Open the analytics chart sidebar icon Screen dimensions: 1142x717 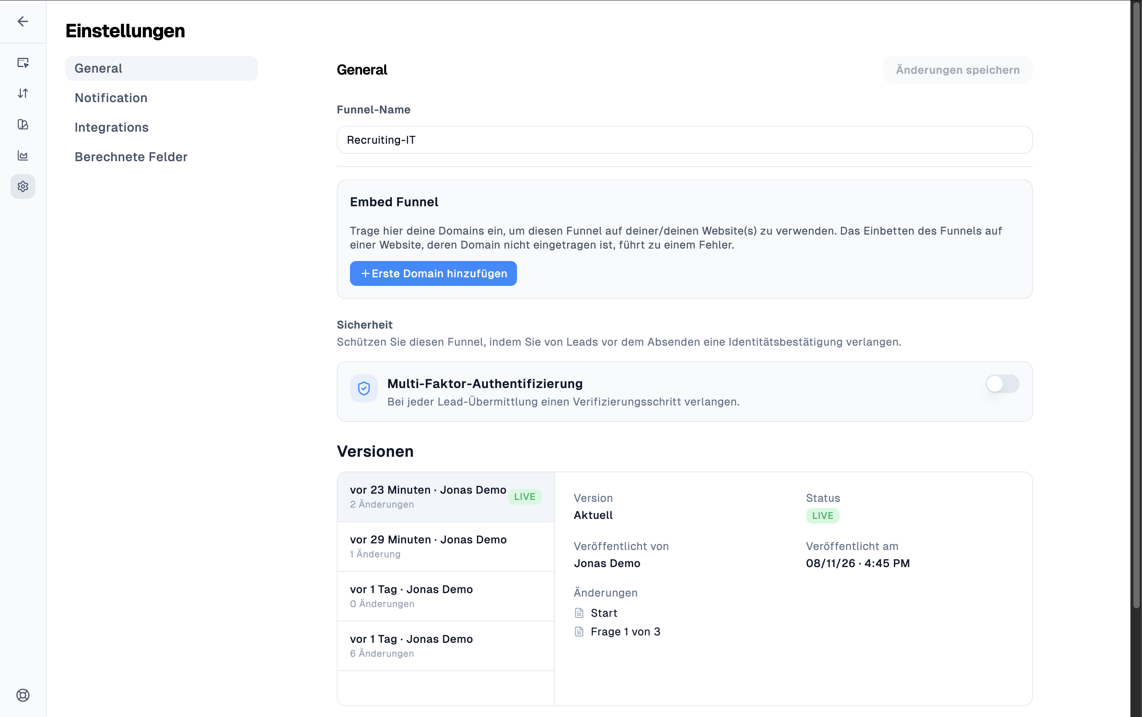point(23,155)
